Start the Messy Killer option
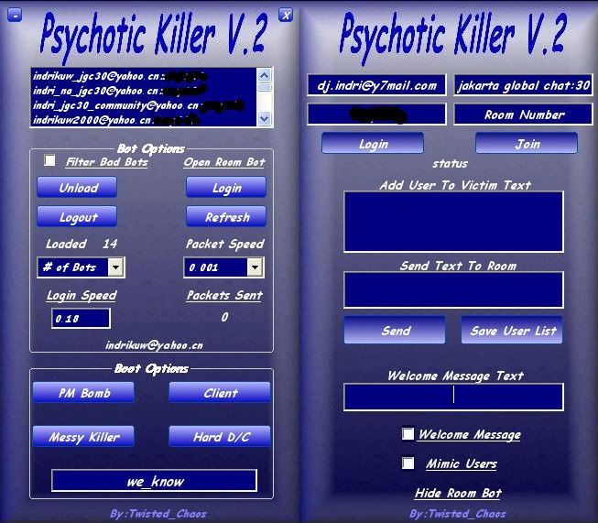The height and width of the screenshot is (523, 598). [83, 436]
